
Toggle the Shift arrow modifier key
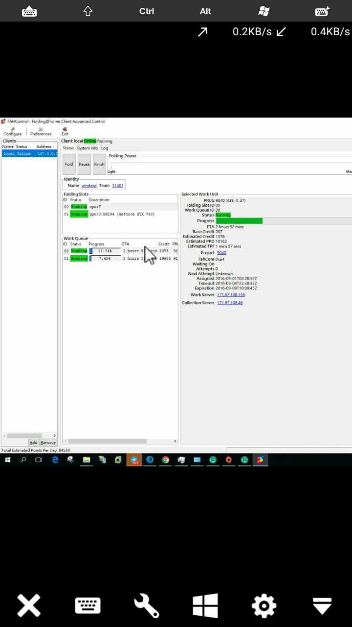88,11
